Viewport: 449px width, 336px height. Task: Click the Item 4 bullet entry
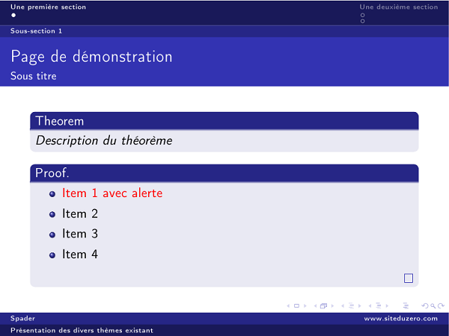tap(80, 255)
